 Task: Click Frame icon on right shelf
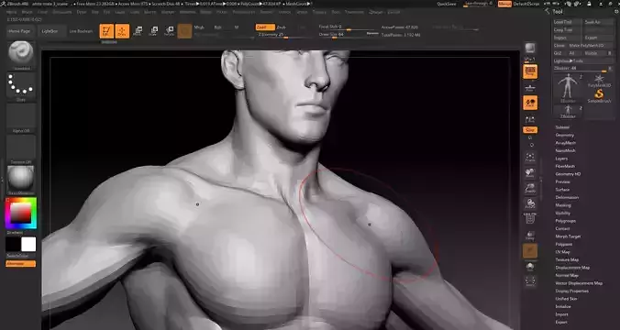(x=530, y=158)
